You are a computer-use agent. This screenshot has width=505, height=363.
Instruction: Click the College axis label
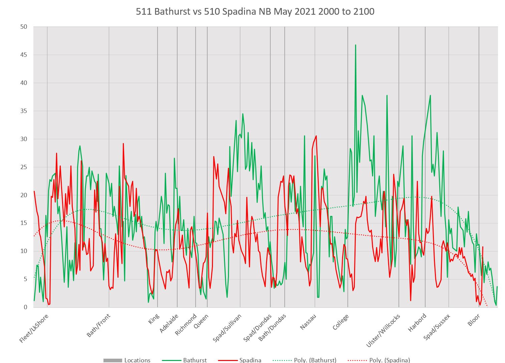point(341,322)
